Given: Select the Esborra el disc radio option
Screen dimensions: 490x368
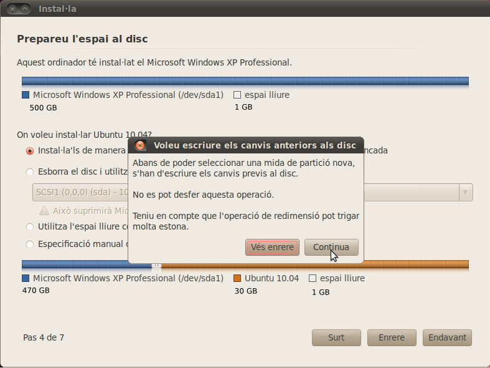Looking at the screenshot, I should click(x=30, y=172).
